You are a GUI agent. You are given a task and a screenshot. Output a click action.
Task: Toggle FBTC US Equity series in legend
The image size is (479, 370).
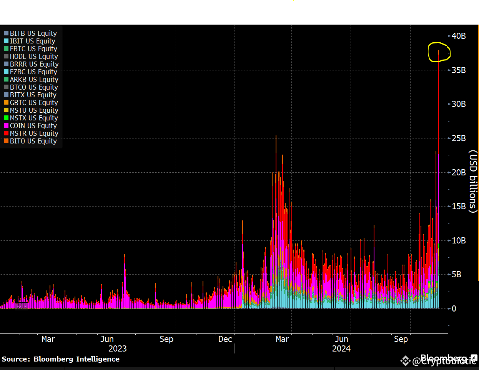(x=30, y=49)
